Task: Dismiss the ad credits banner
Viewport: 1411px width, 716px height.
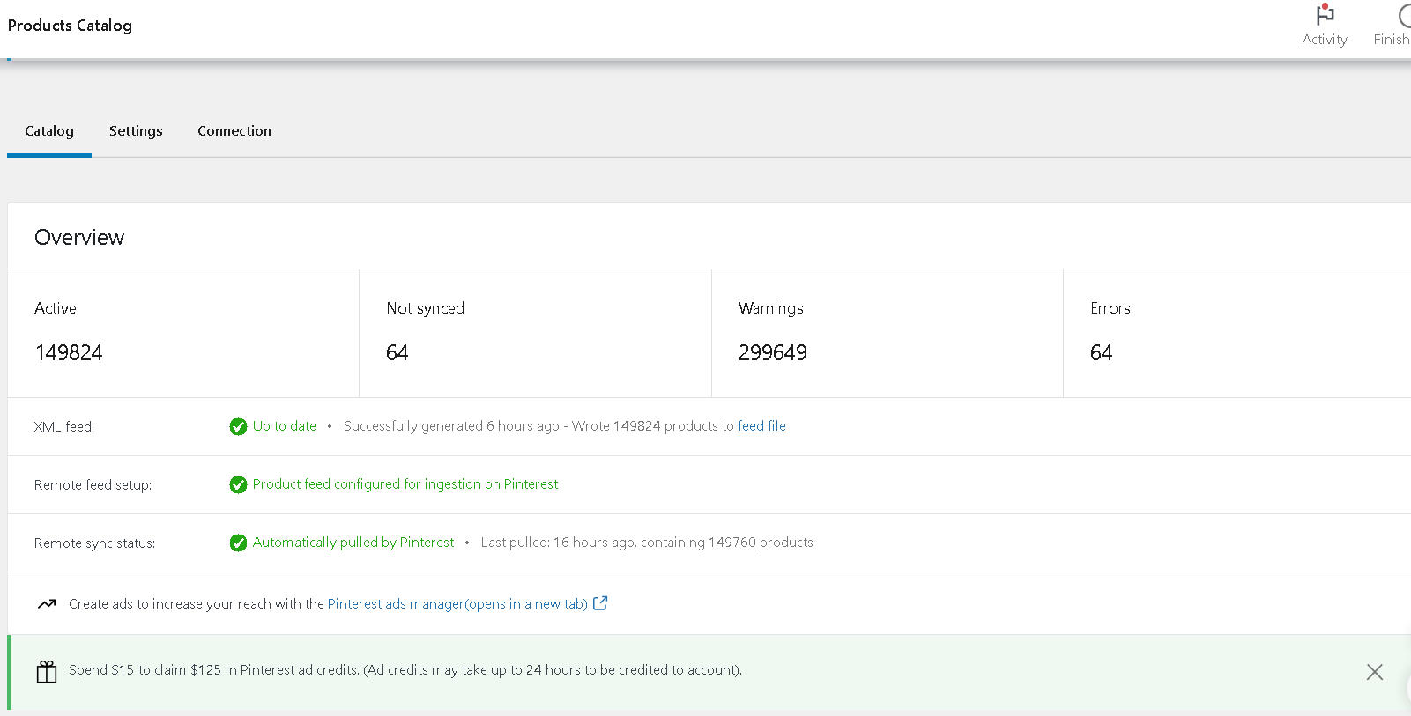Action: (x=1374, y=672)
